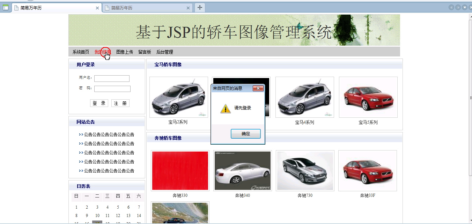Click the tab strip scroll-right arrow
Image resolution: width=472 pixels, height=224 pixels.
pos(458,7)
